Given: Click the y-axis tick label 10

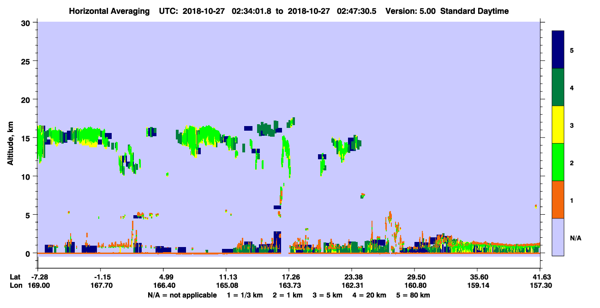Looking at the screenshot, I should [27, 176].
